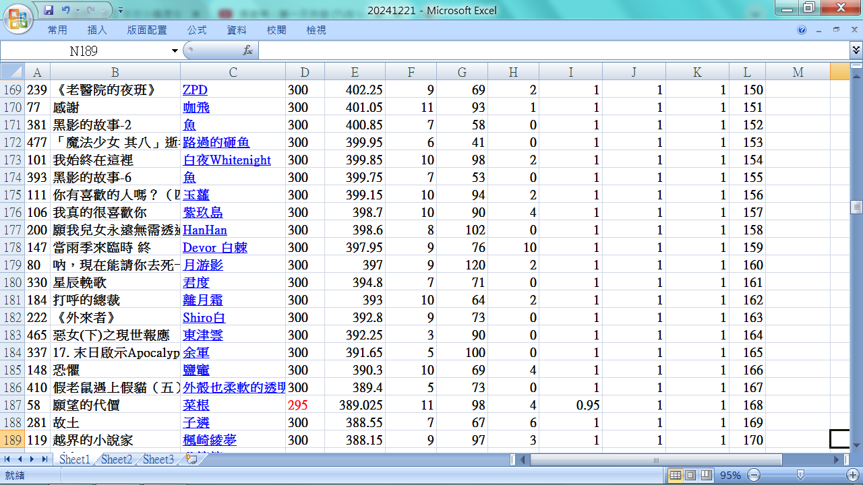Click into the formula bar

point(553,51)
